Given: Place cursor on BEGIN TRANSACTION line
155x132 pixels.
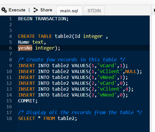Looking at the screenshot, I should pyautogui.click(x=43, y=19).
